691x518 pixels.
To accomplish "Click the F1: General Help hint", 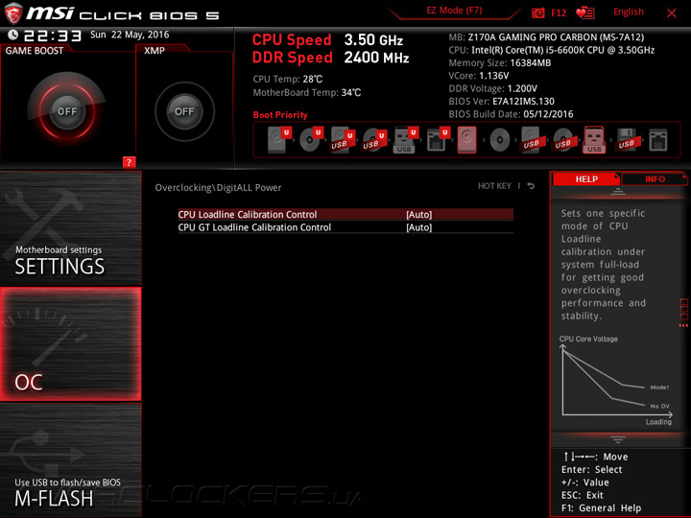I will click(x=601, y=507).
